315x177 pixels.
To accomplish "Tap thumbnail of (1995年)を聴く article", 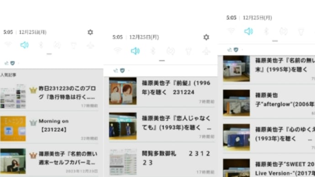I will coord(236,68).
